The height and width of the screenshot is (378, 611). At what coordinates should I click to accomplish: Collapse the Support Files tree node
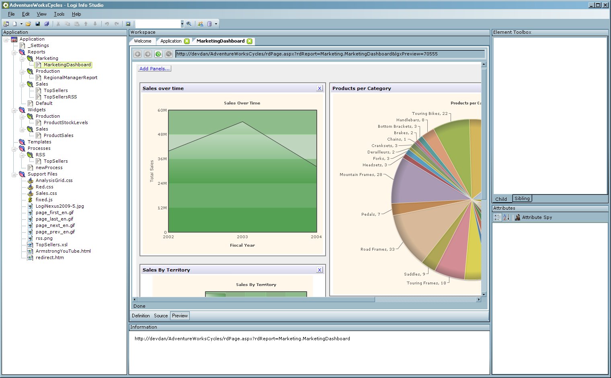(x=14, y=174)
